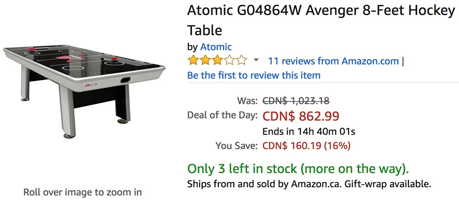459x200 pixels.
Task: Click the fourth empty rating star
Action: (x=229, y=60)
